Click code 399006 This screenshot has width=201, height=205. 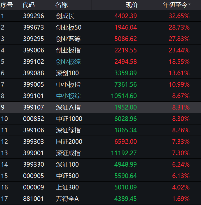tap(34, 50)
